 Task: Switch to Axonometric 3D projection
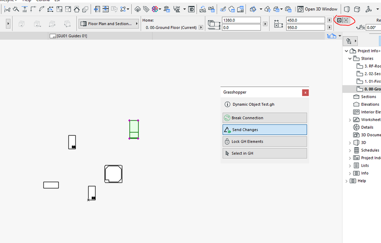click(357, 10)
